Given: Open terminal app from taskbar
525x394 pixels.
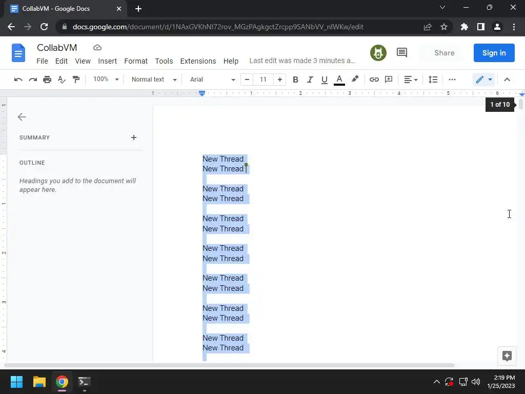Looking at the screenshot, I should point(85,382).
